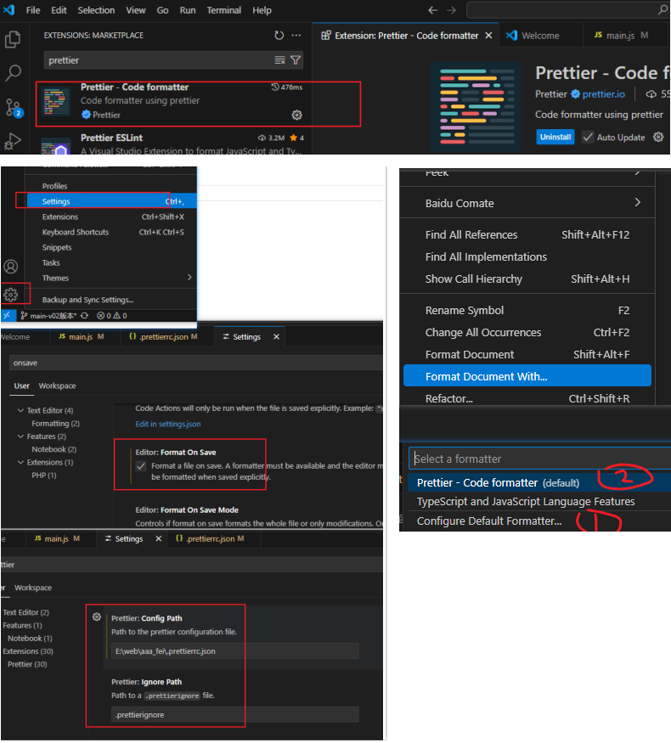Click the VS Code logo icon
Viewport: 671px width, 743px height.
tap(8, 9)
